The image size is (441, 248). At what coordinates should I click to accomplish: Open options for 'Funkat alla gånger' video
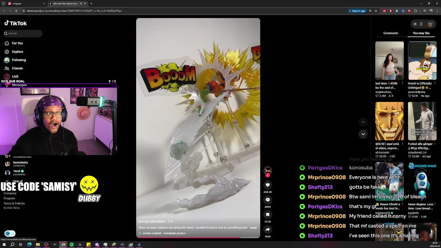click(x=435, y=144)
